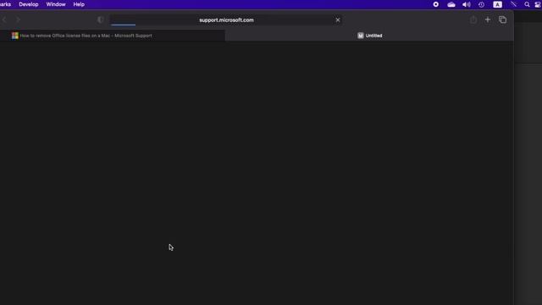Screen dimensions: 542x305
Task: Switch to the Office license files tab
Action: (113, 36)
